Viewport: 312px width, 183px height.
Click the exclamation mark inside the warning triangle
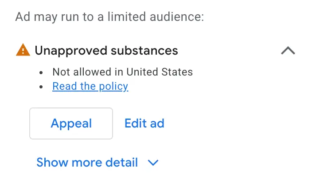pyautogui.click(x=23, y=51)
